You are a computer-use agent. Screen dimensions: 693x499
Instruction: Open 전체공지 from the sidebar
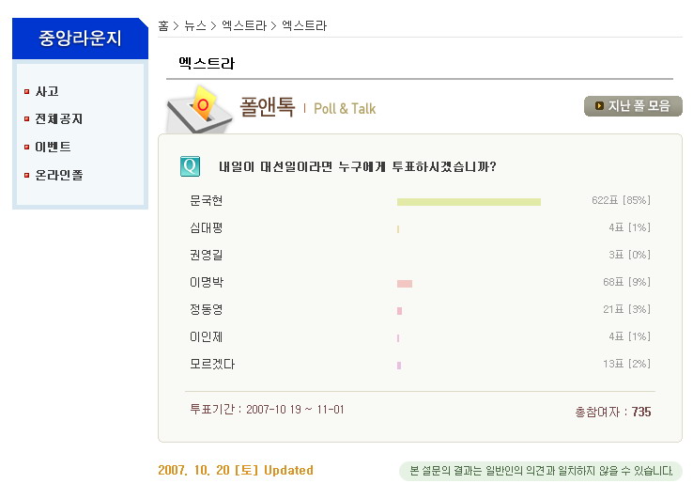58,119
